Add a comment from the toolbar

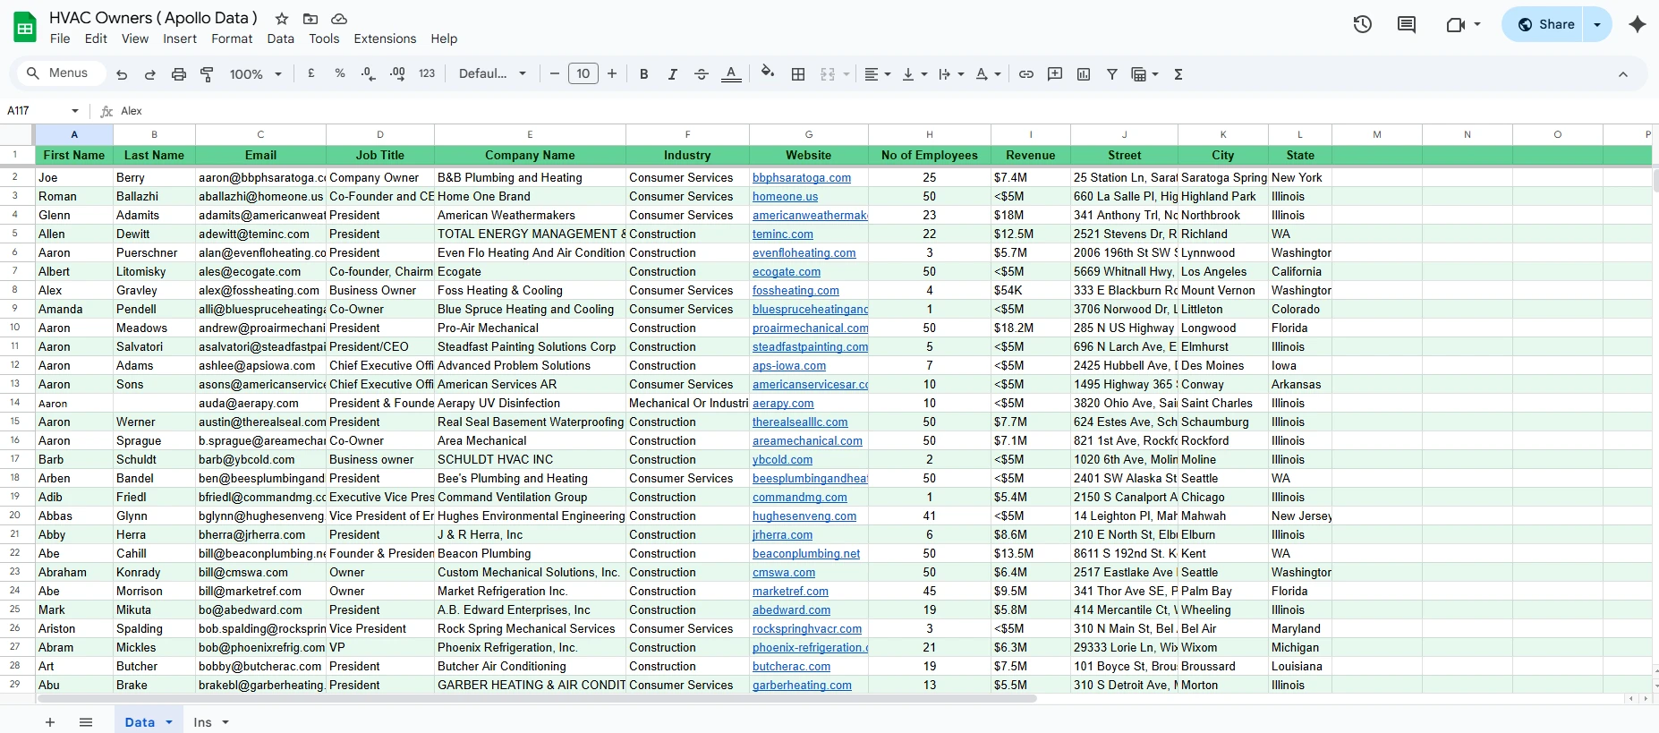point(1055,74)
